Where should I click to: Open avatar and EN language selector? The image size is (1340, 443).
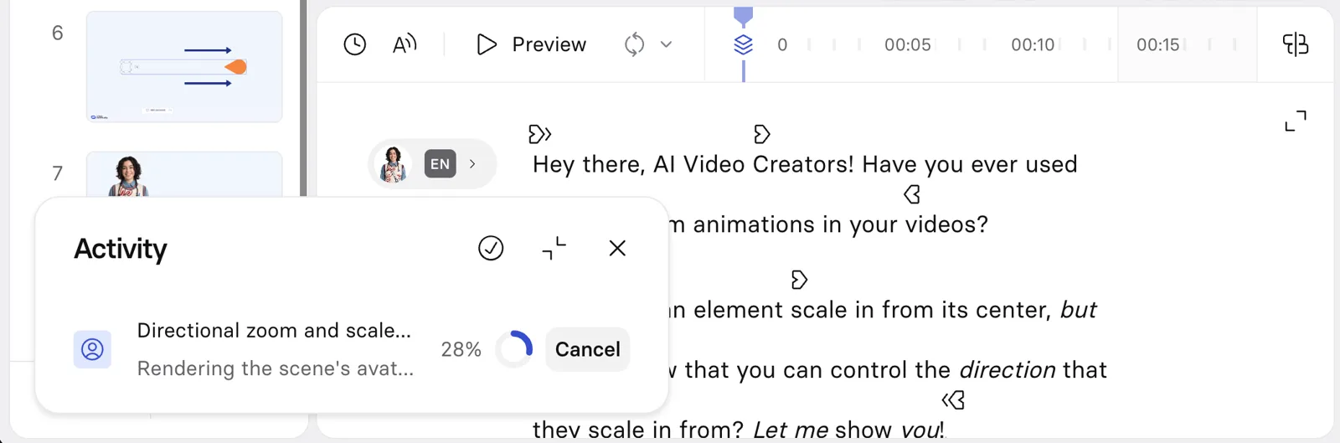[x=432, y=164]
